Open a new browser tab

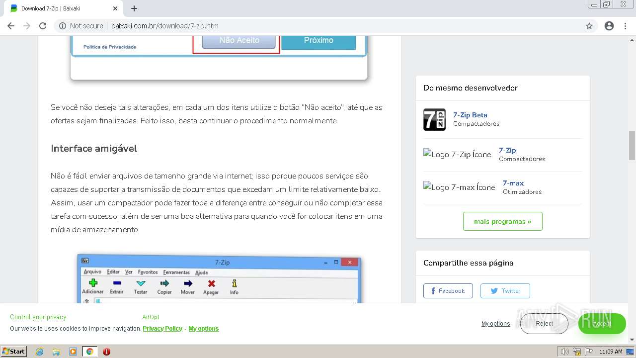click(x=134, y=8)
